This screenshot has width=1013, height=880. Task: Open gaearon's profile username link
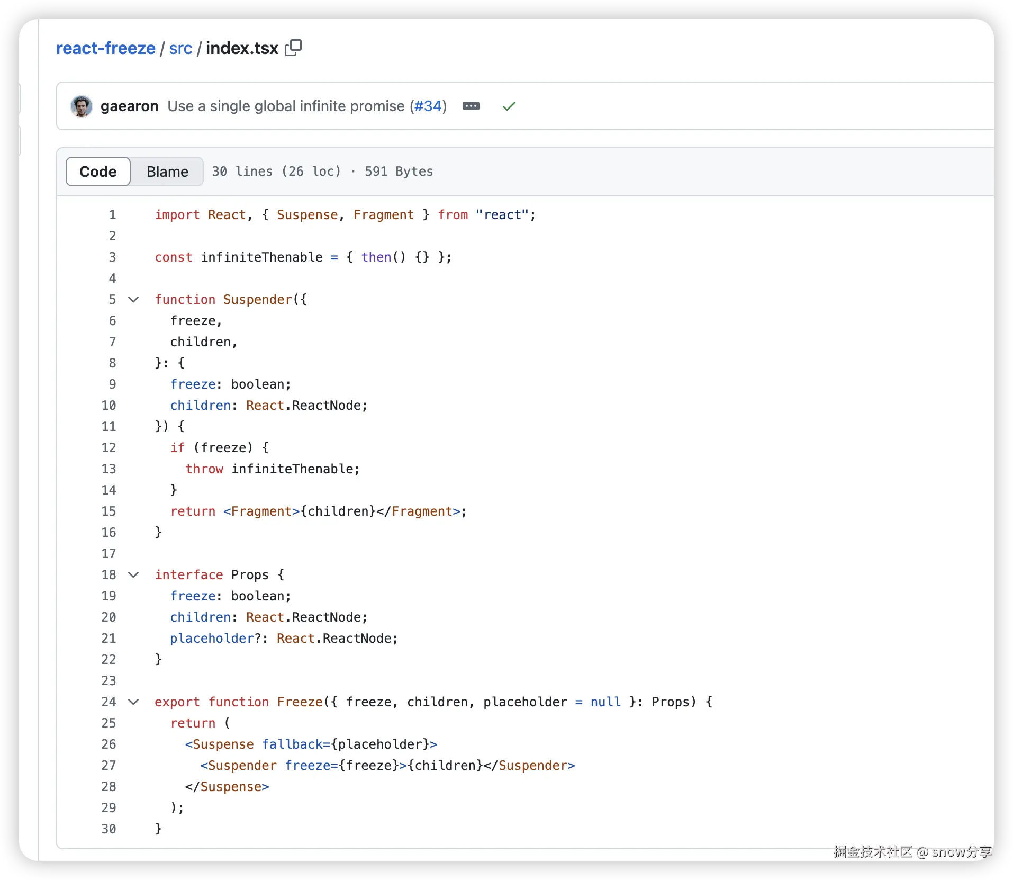point(129,106)
